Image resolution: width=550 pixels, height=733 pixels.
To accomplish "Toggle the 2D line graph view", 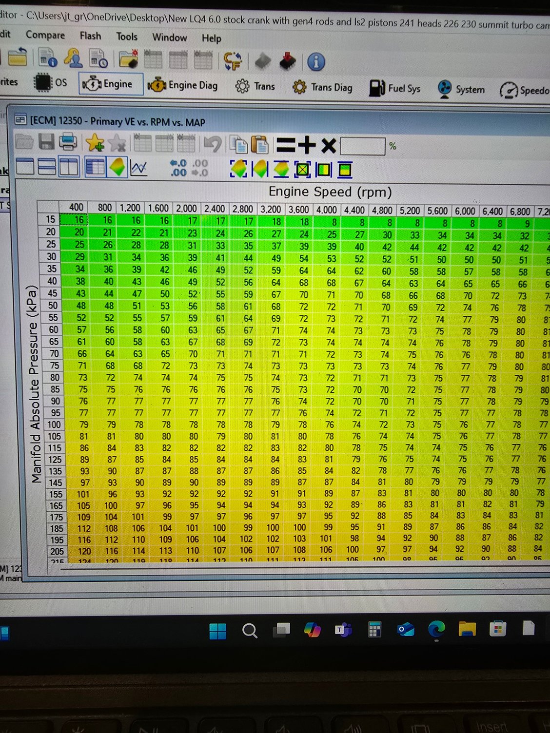I will pyautogui.click(x=139, y=168).
